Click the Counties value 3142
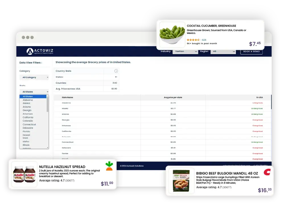284x205 pixels. click(x=115, y=83)
